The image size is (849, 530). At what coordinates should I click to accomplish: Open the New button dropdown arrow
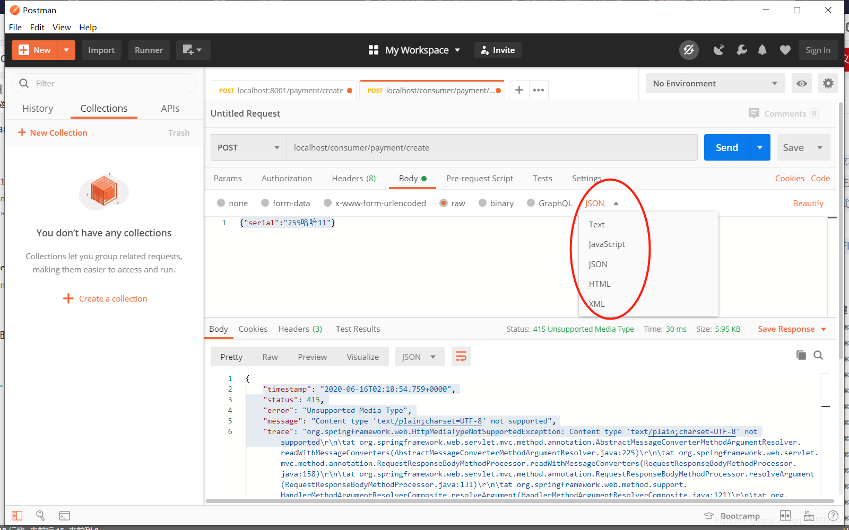(x=66, y=50)
